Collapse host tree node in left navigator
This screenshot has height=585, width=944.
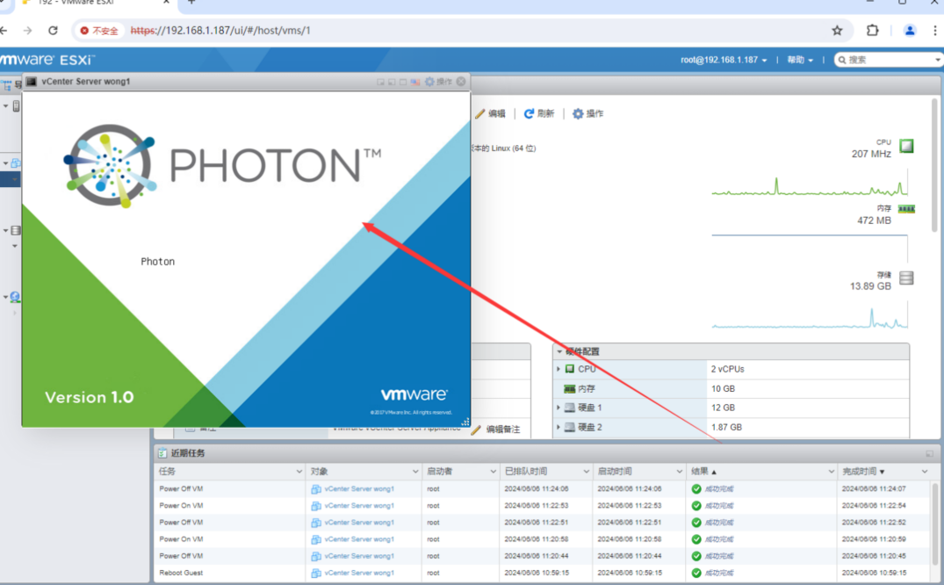6,106
